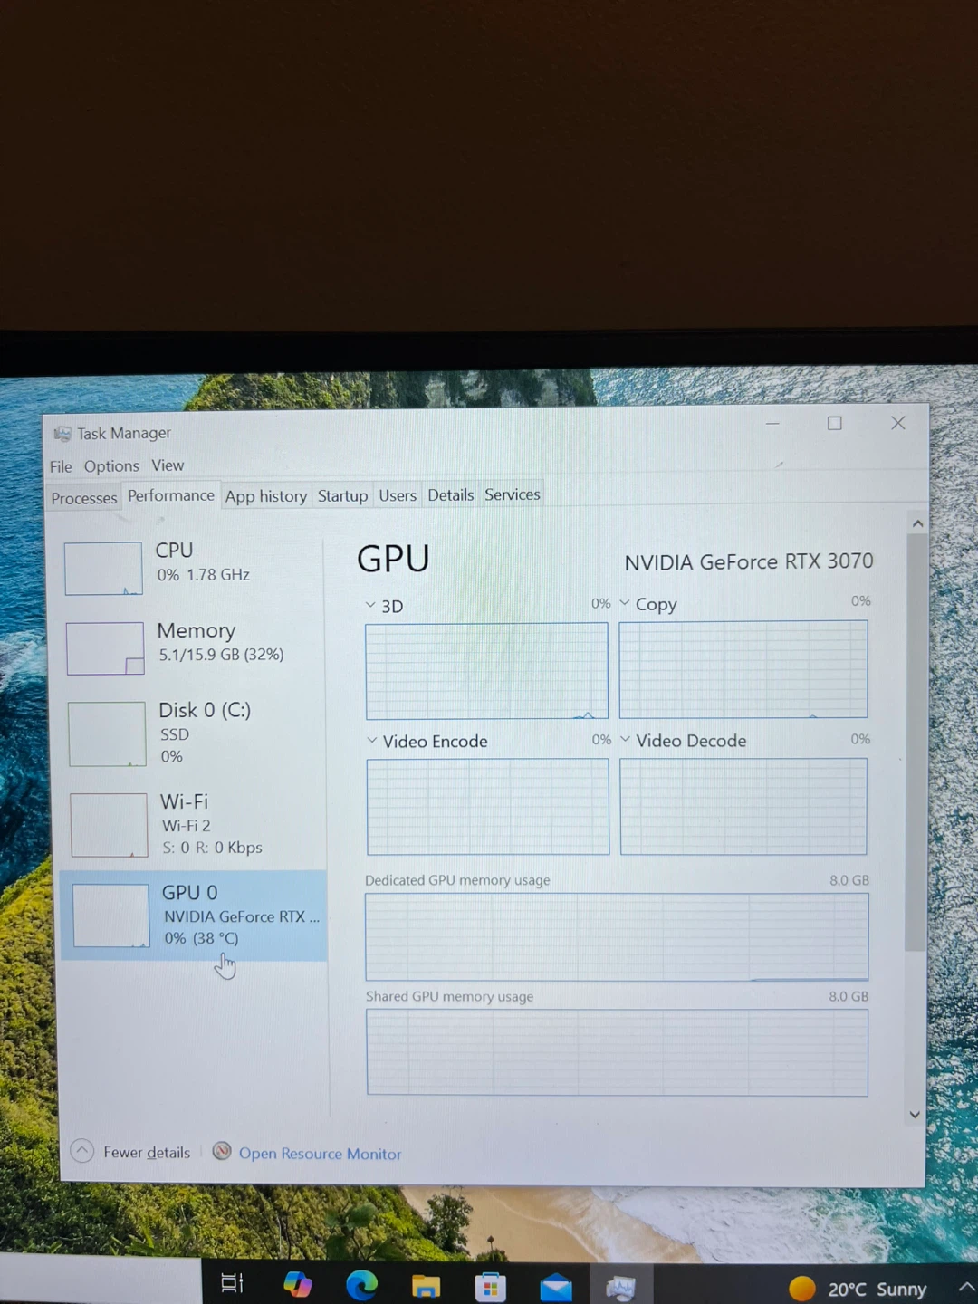Select the Performance tab
Screen dimensions: 978x1304
pyautogui.click(x=171, y=495)
